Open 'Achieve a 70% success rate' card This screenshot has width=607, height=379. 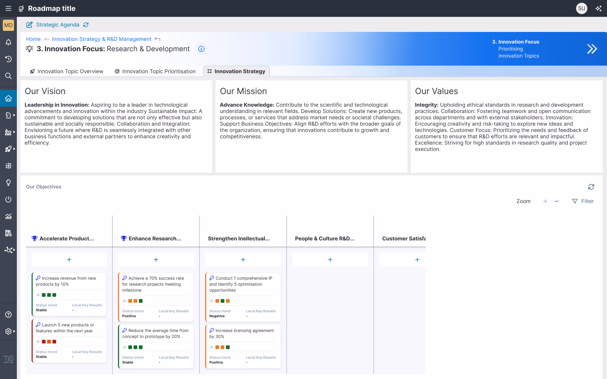[x=156, y=297]
